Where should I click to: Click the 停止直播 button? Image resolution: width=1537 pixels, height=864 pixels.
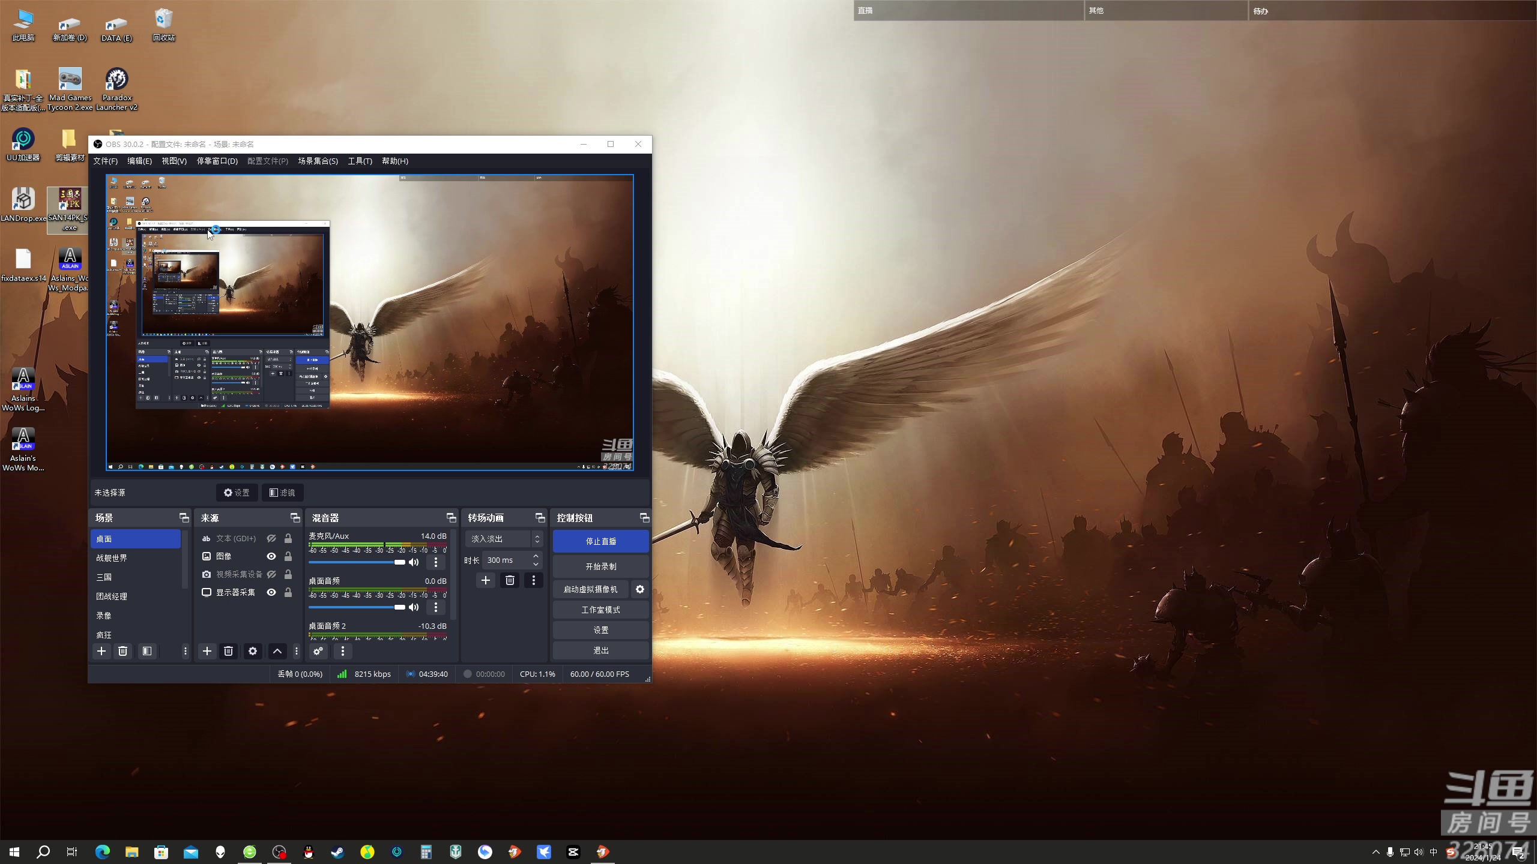(x=600, y=541)
